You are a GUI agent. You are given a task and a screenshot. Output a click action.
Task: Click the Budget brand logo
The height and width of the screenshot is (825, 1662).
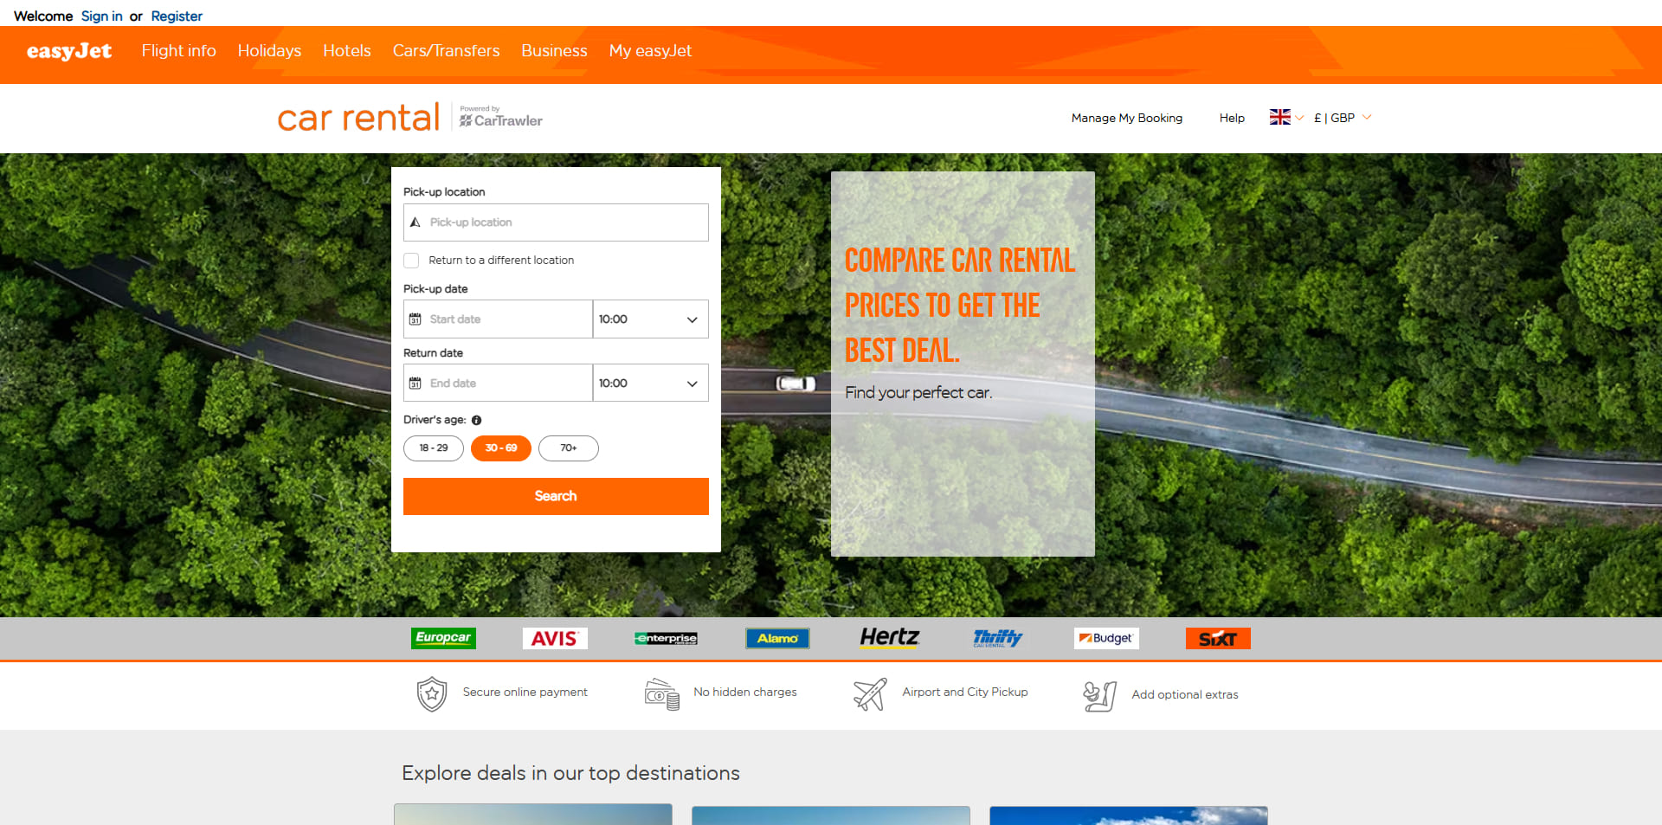tap(1106, 638)
